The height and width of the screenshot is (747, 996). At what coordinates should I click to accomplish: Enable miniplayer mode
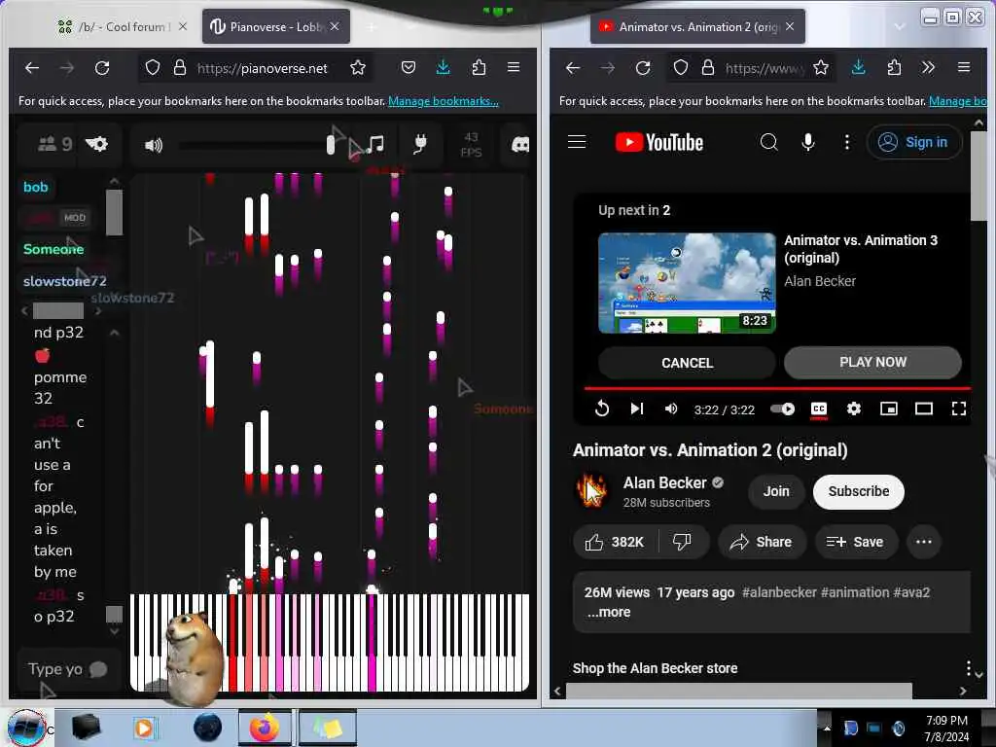click(x=889, y=409)
